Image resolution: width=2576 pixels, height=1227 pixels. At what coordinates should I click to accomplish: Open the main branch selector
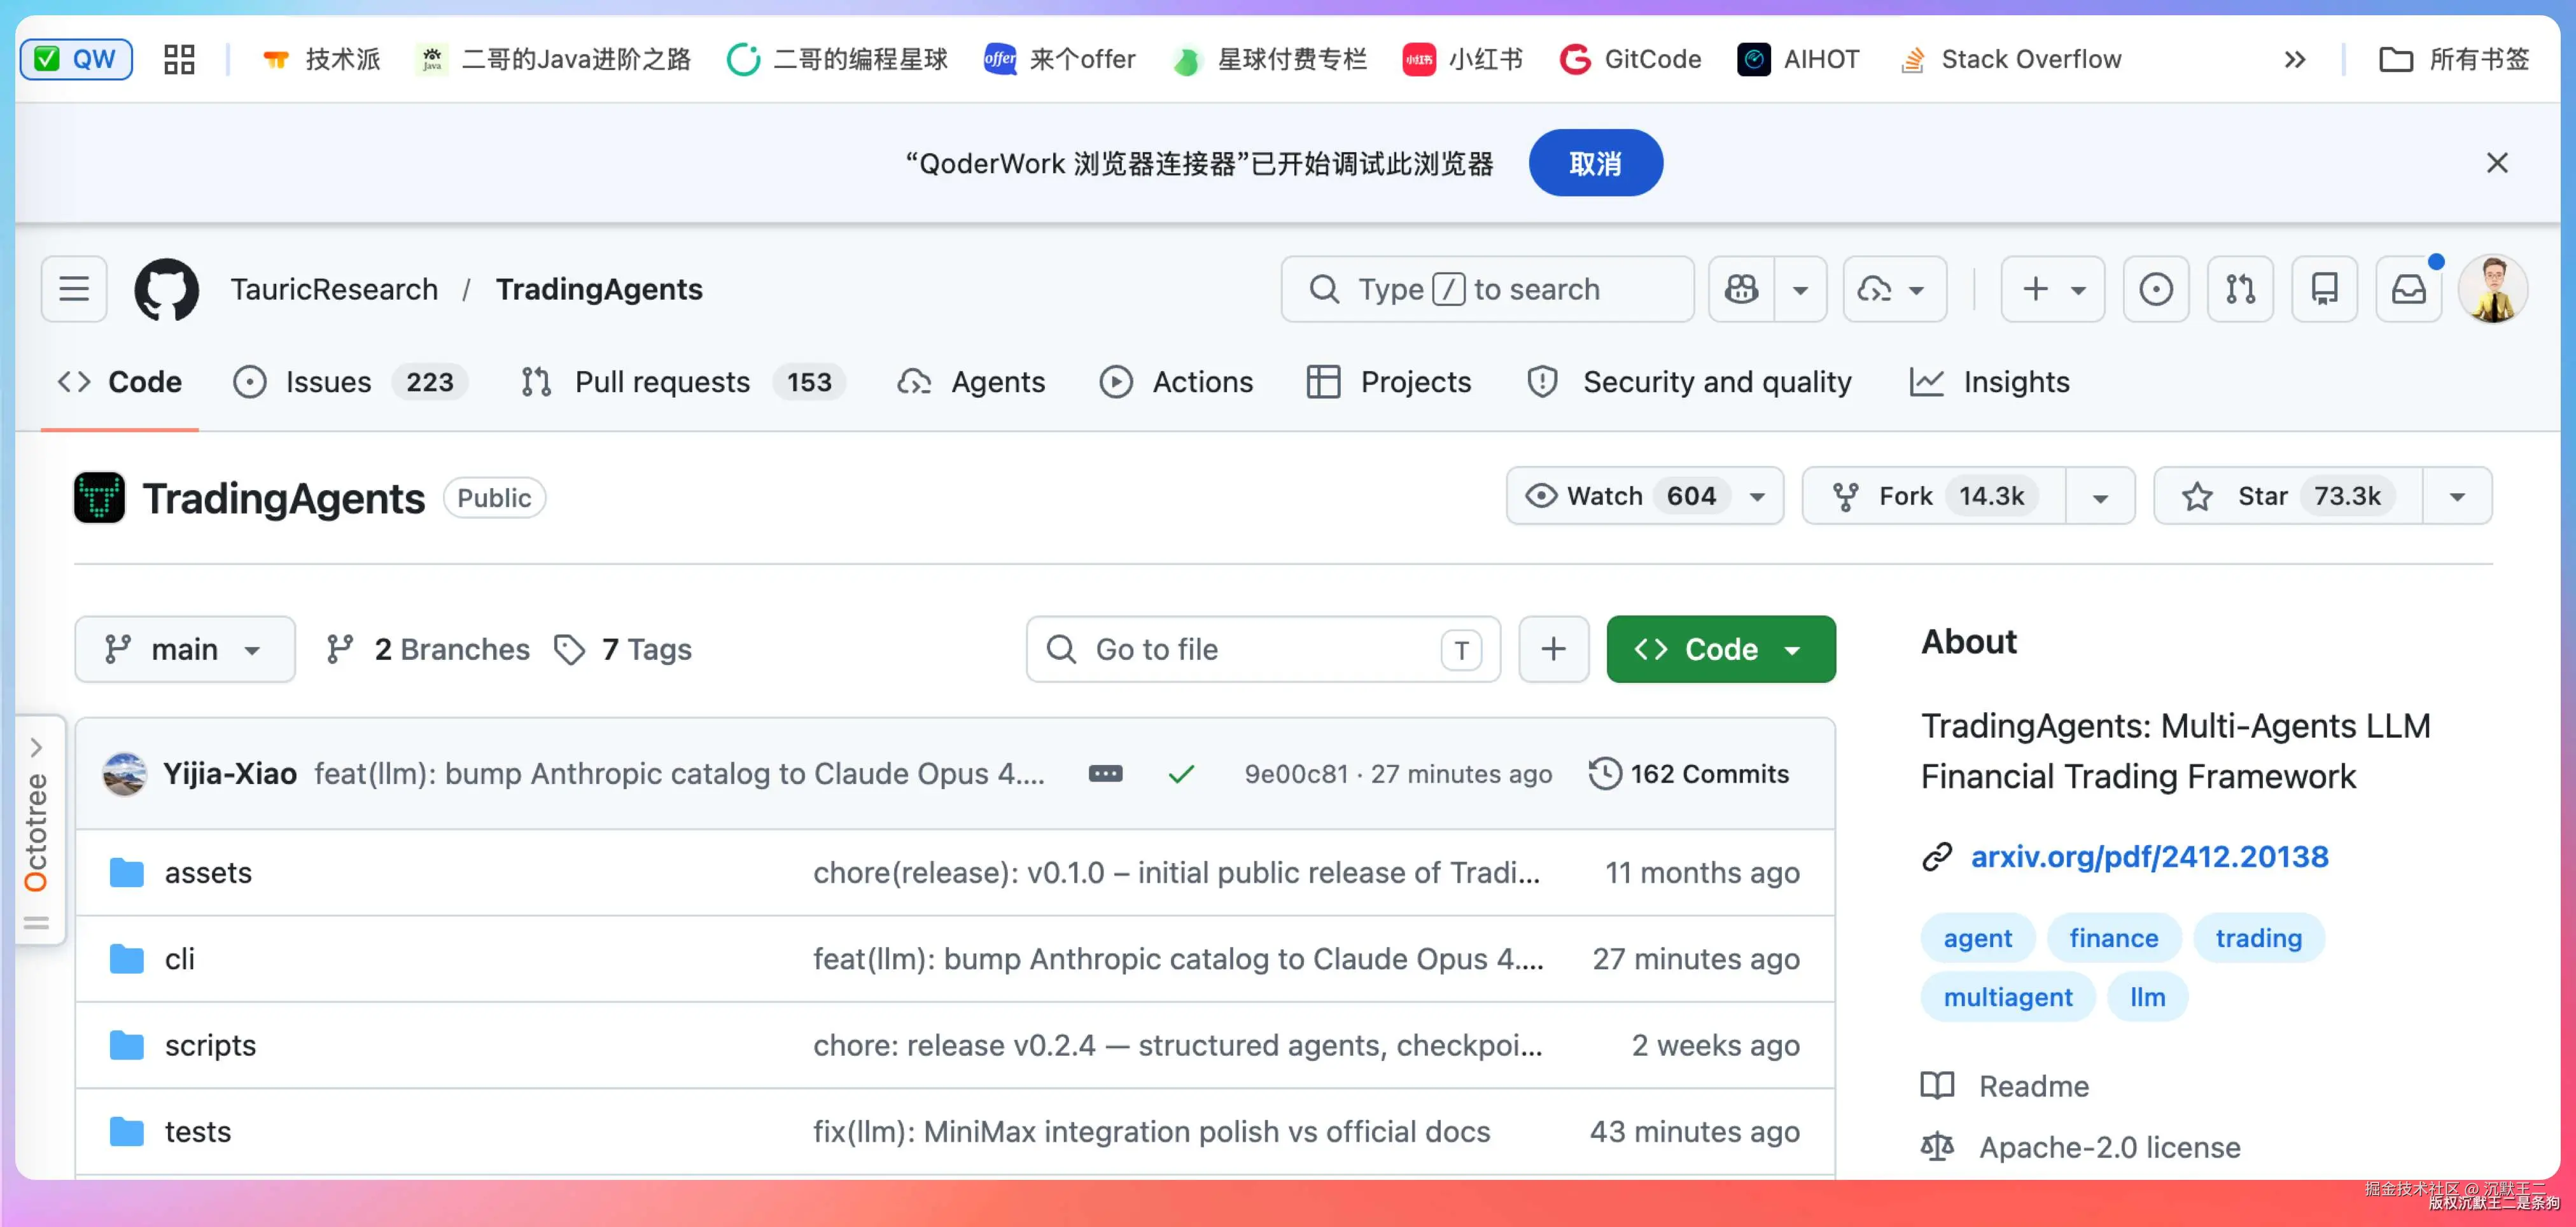(185, 649)
